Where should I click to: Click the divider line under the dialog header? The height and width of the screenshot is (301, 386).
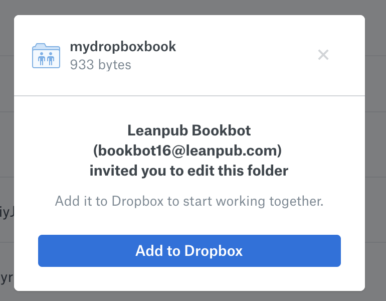click(189, 95)
